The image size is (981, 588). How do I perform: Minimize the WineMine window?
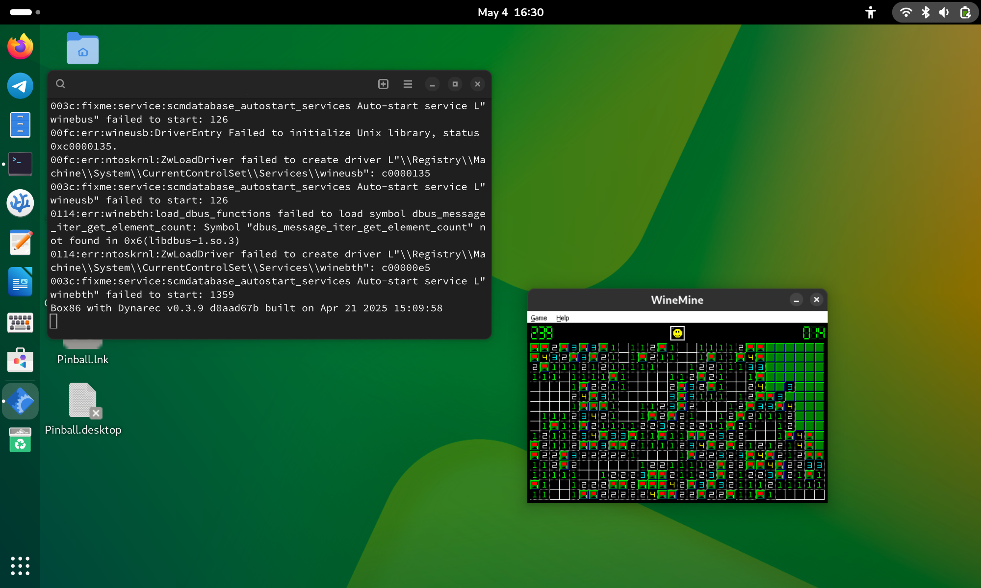[797, 300]
